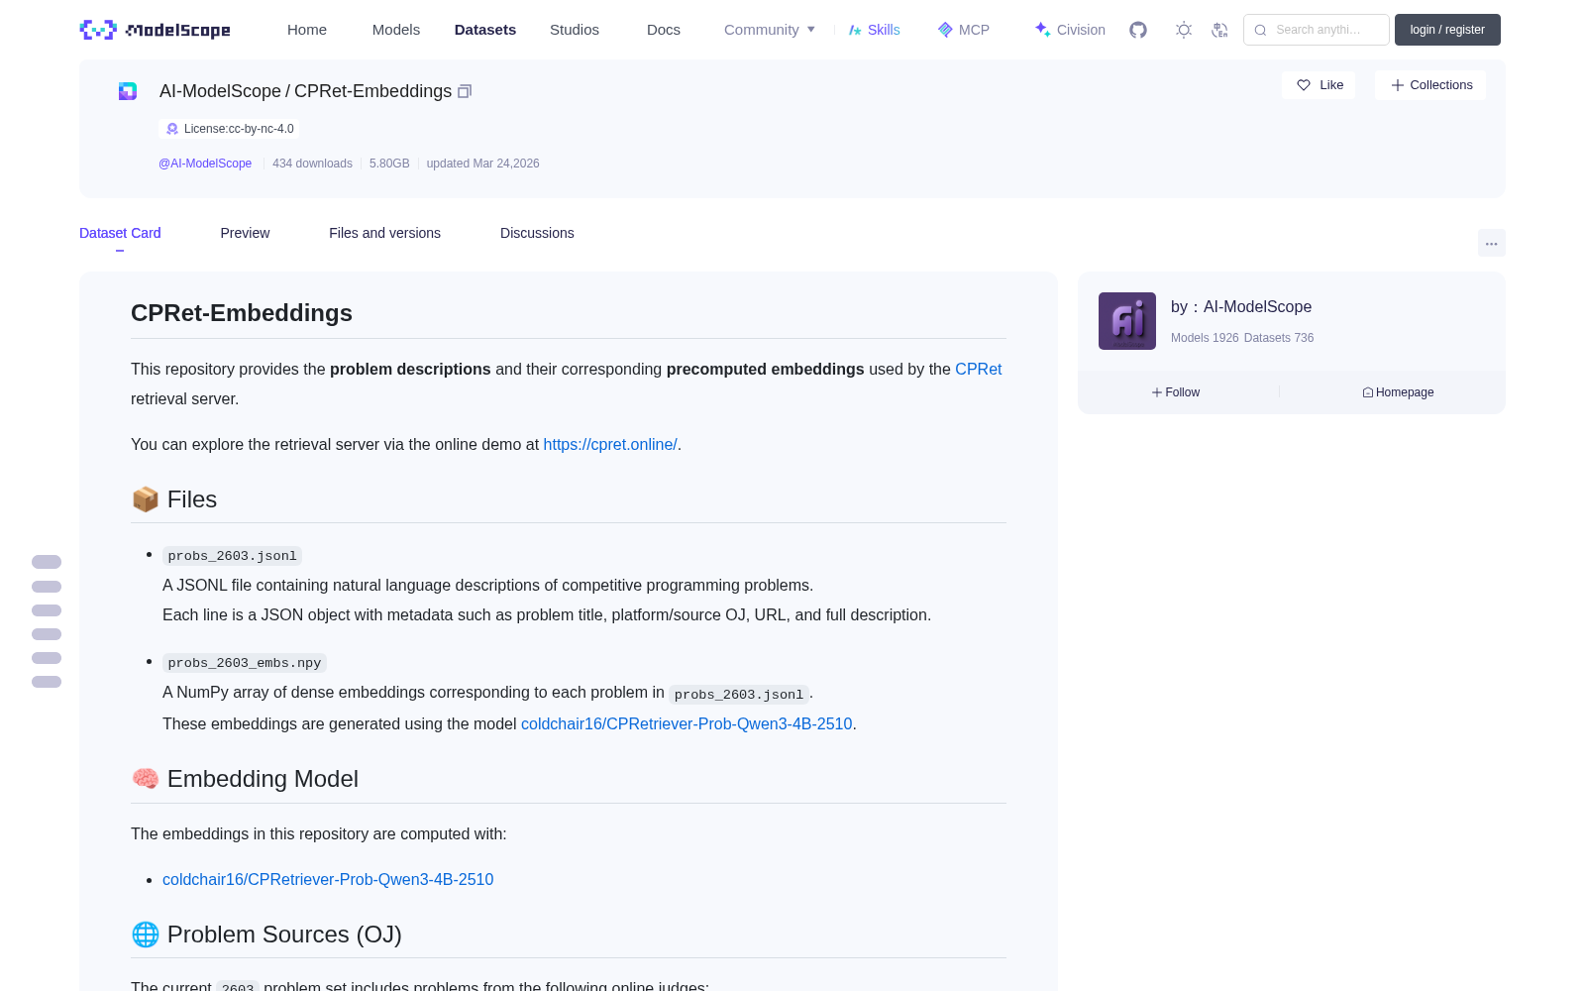Screen dimensions: 1585x991
Task: Open the @AI-ModelScope owner link
Action: point(205,164)
